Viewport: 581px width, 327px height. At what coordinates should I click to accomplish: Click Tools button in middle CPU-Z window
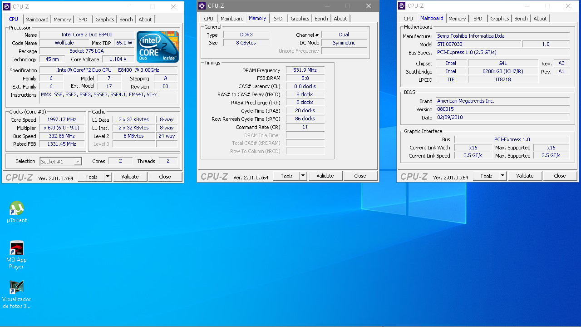(x=286, y=176)
